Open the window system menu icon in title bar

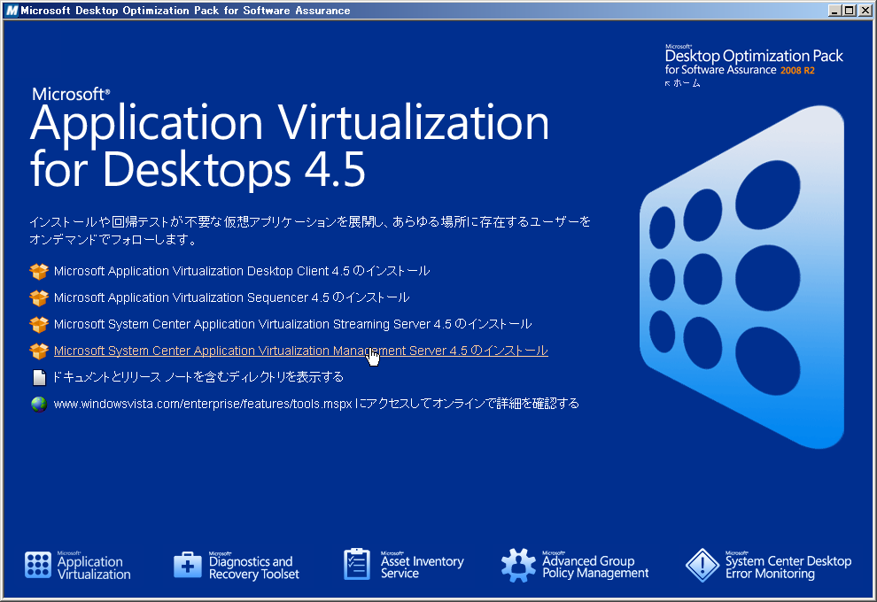pos(10,10)
